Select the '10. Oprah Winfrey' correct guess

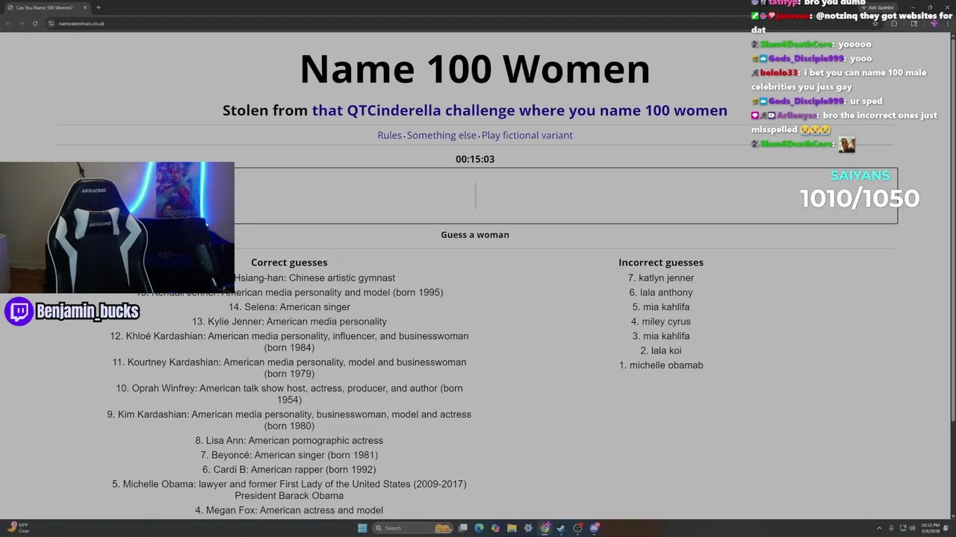(x=289, y=394)
